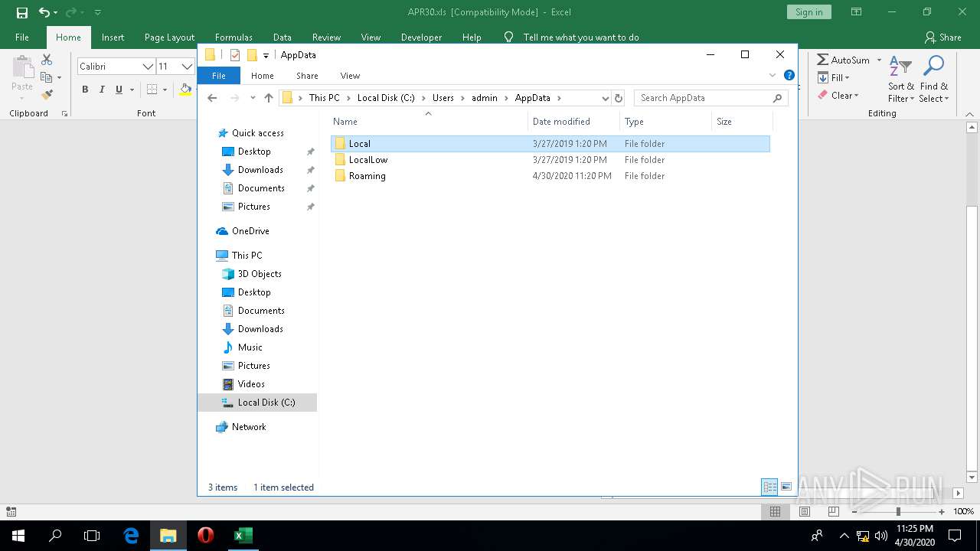This screenshot has height=551, width=980.
Task: Toggle Underline formatting in Excel
Action: click(x=119, y=90)
